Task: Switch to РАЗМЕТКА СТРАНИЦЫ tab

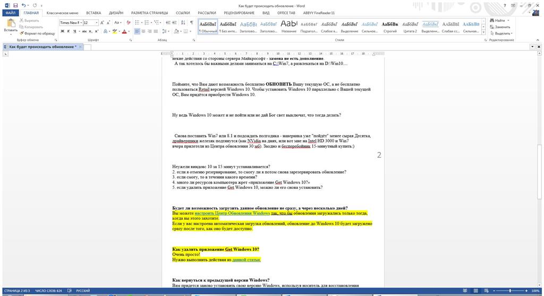Action: [149, 13]
